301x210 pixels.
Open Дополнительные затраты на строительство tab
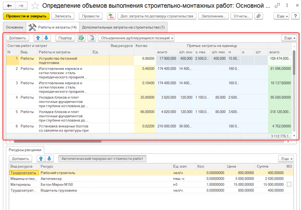(123, 27)
